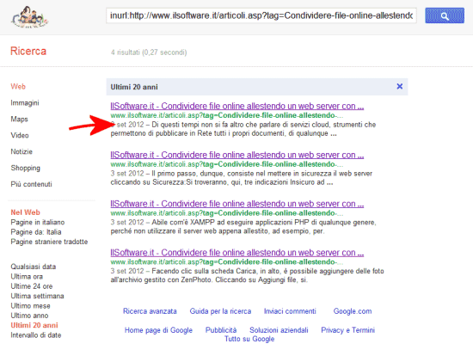This screenshot has width=473, height=356.
Task: Choose Ultima settimana time filter
Action: pos(37,296)
